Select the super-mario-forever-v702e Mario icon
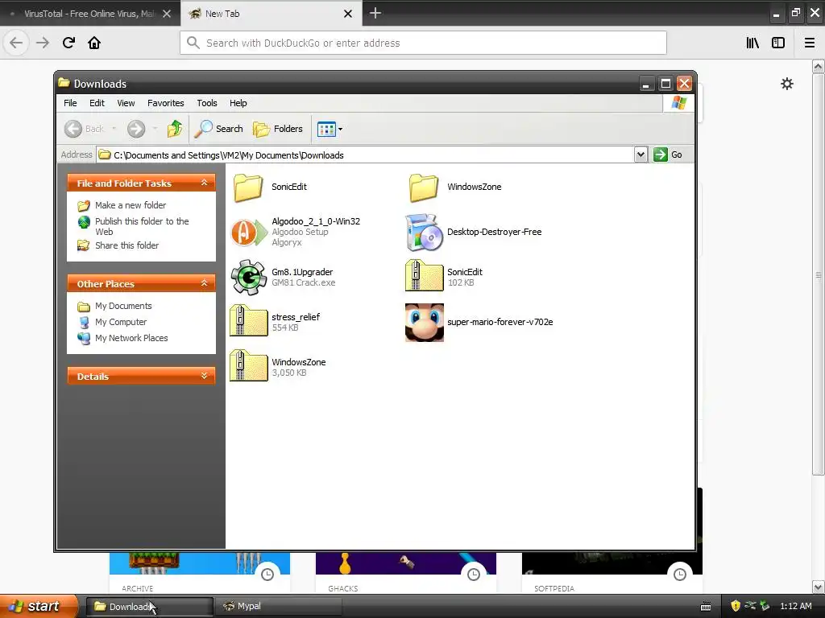 click(424, 322)
